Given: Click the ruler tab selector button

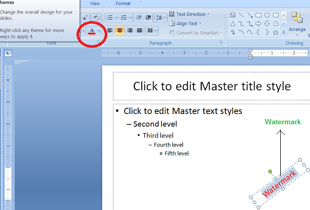Looking at the screenshot, I should pyautogui.click(x=8, y=53).
